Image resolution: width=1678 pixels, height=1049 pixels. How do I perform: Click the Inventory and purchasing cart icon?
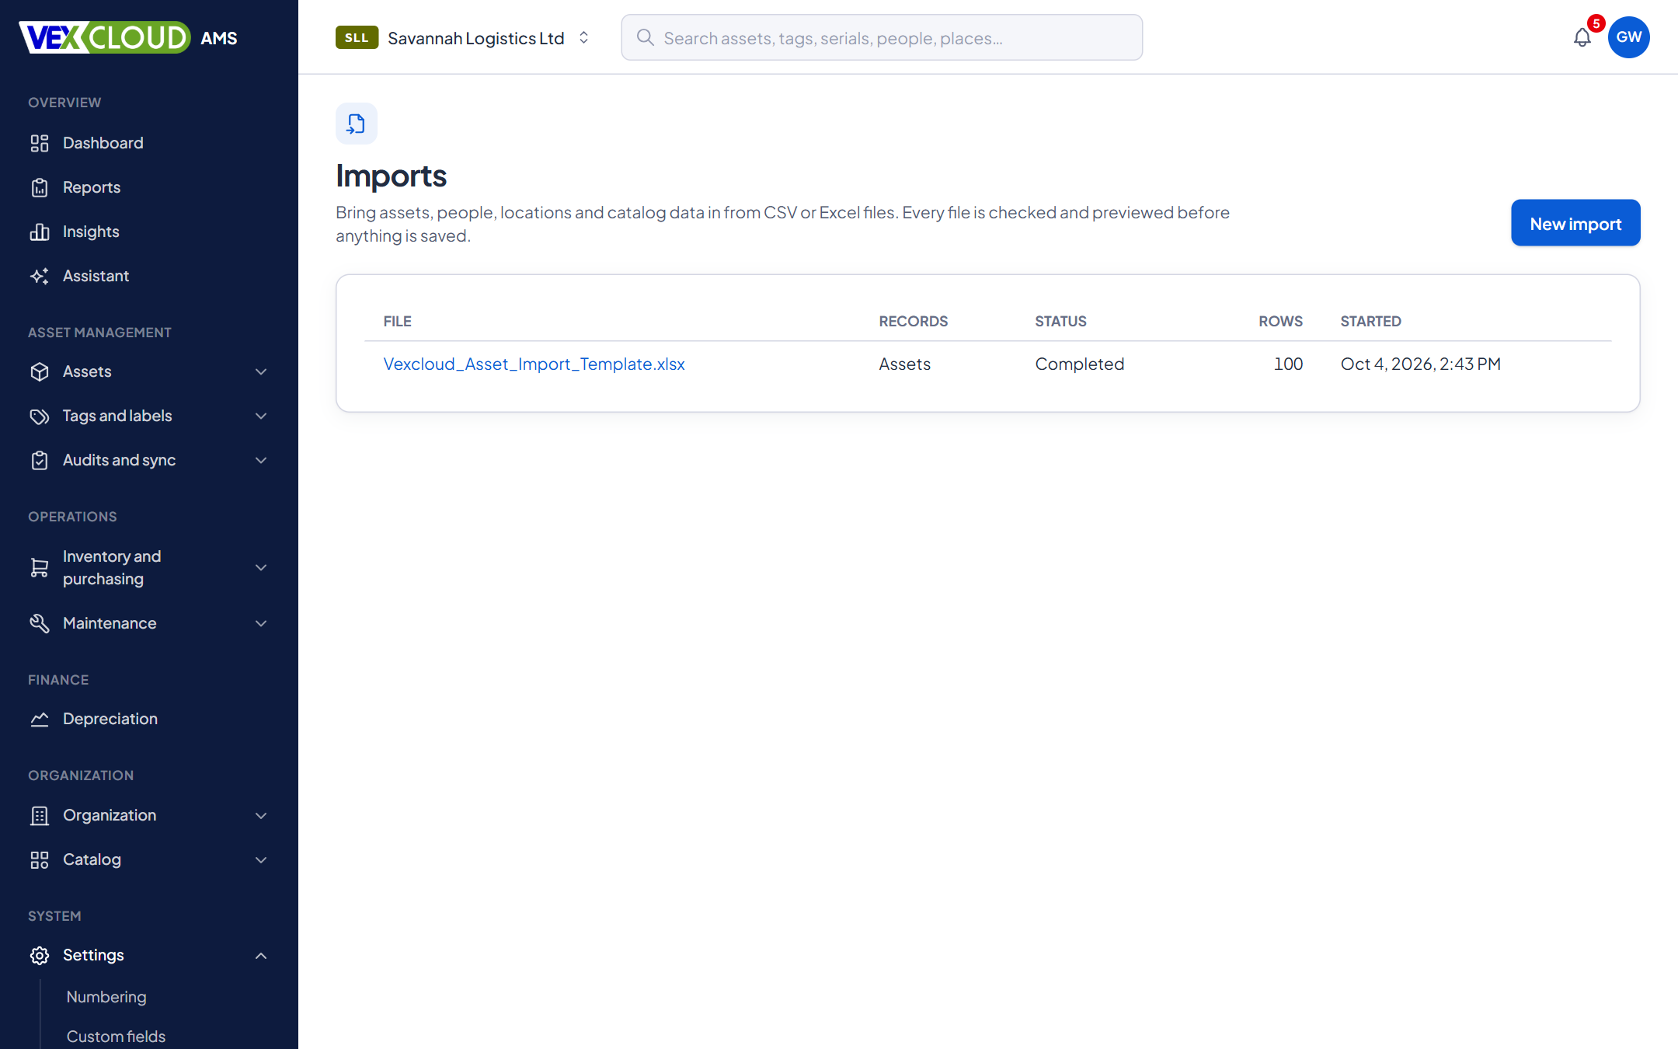[x=40, y=567]
